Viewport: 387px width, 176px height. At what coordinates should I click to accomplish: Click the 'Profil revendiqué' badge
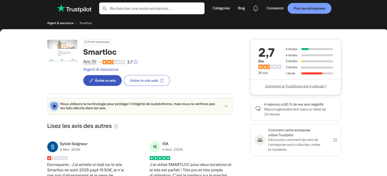97,42
